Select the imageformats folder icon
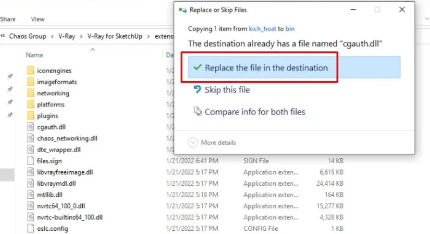Screen dimensions: 430x234 coord(31,82)
